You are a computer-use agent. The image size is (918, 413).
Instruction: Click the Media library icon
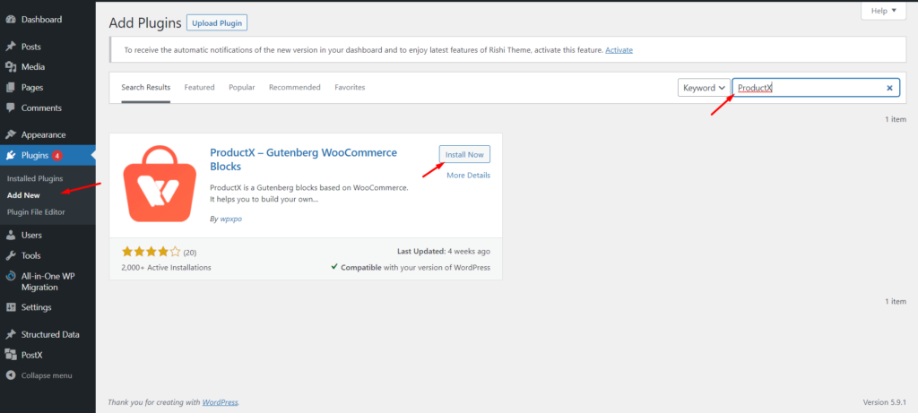tap(11, 66)
